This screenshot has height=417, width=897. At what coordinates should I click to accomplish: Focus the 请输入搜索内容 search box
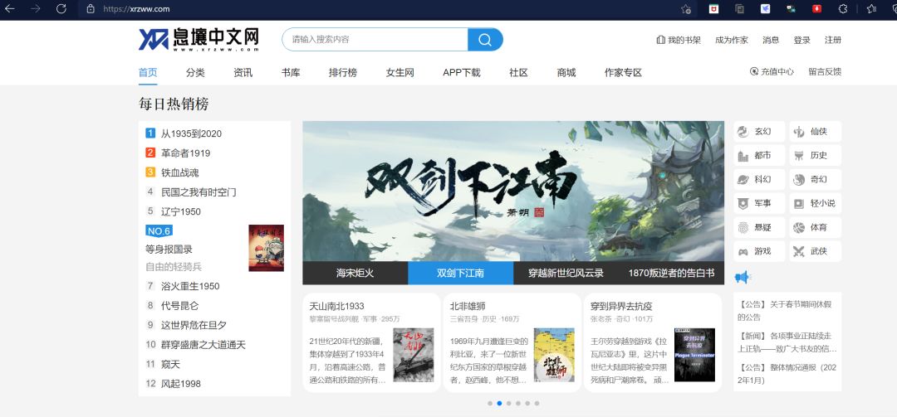(x=375, y=40)
